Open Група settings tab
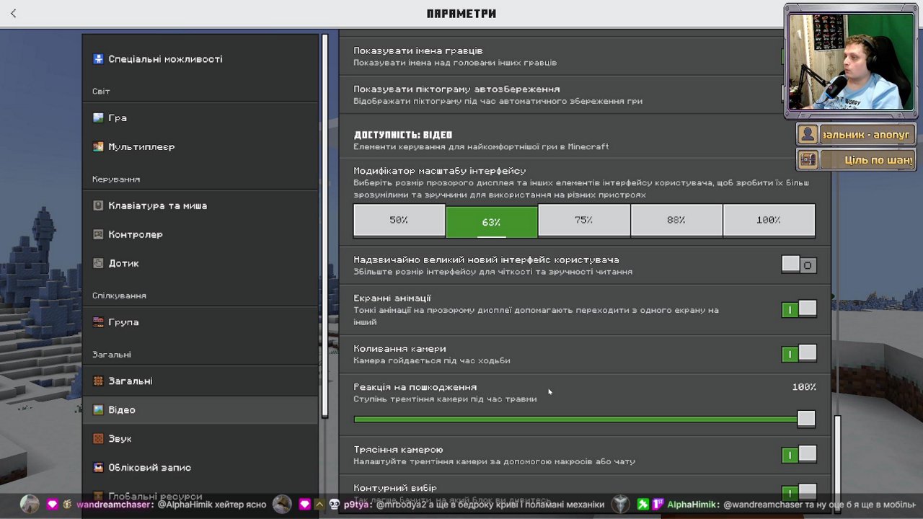 (x=200, y=322)
